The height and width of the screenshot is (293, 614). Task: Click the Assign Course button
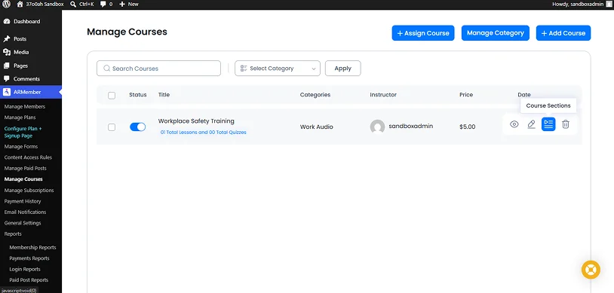click(x=423, y=33)
